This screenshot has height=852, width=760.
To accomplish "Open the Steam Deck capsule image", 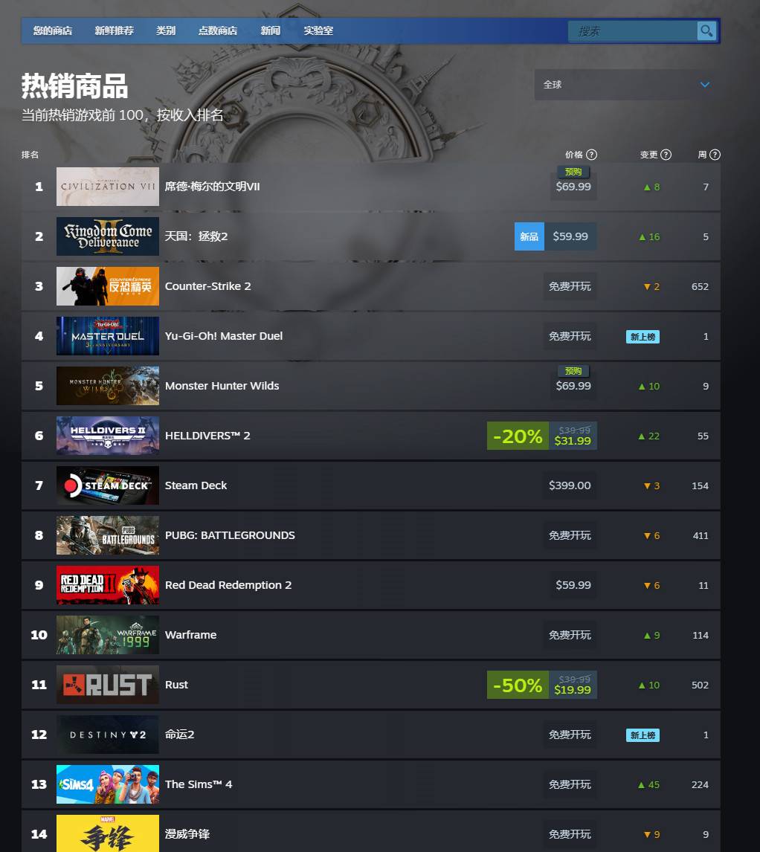I will tap(108, 485).
